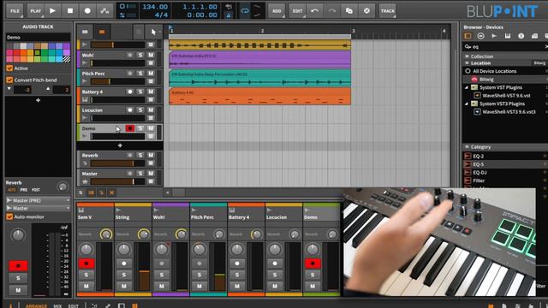The width and height of the screenshot is (548, 308).
Task: Adjust the Sem V Reverb send knob
Action: coord(105,234)
